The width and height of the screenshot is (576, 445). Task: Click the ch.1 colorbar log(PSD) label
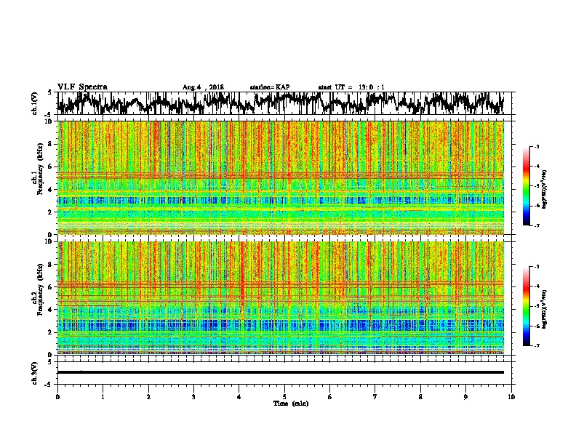point(544,189)
